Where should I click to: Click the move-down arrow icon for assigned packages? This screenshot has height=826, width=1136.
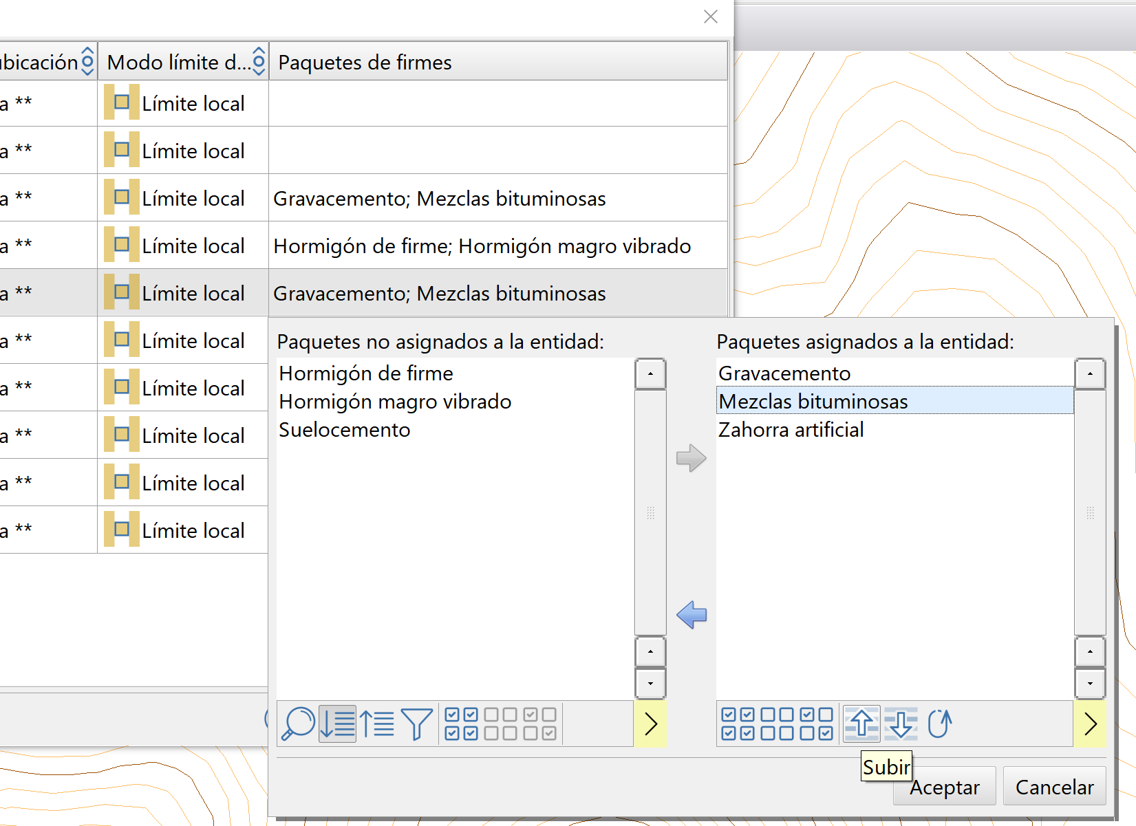coord(901,724)
